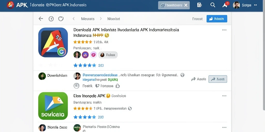This screenshot has width=265, height=132.
Task: Click the Fneast link
Action: [197, 19]
